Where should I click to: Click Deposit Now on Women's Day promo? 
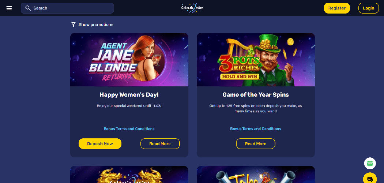coord(100,143)
